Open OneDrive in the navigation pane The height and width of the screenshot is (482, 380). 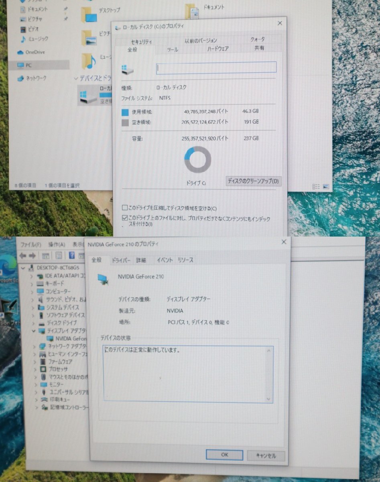tap(35, 52)
